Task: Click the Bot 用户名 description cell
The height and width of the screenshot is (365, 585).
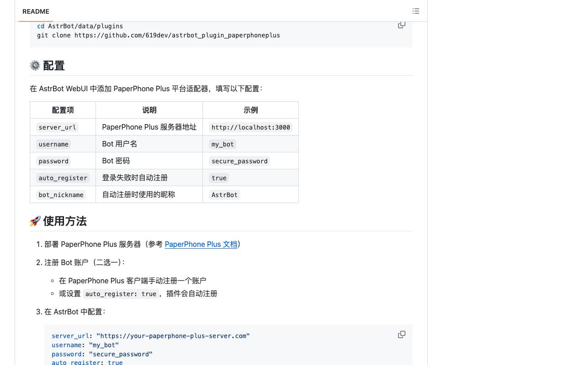Action: [149, 144]
